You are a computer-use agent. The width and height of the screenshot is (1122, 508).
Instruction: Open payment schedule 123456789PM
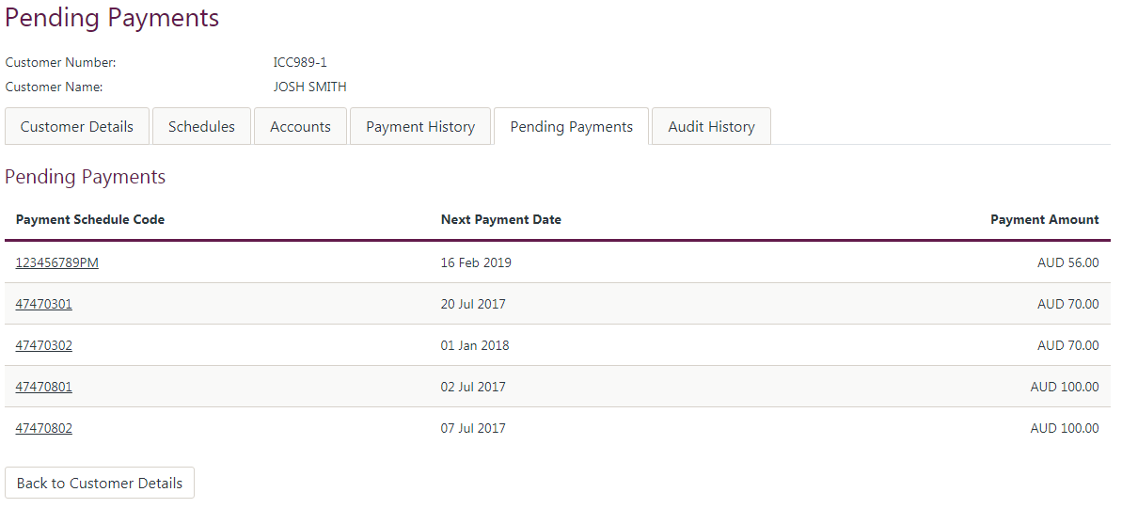point(57,262)
